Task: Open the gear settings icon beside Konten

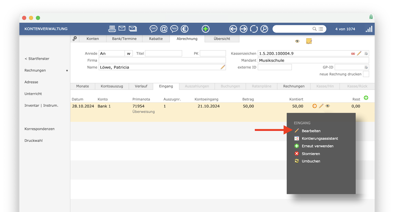Action: tap(75, 38)
